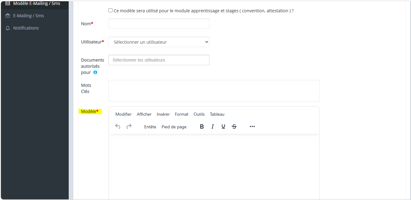Toggle italic text formatting
The height and width of the screenshot is (200, 411).
pyautogui.click(x=213, y=126)
